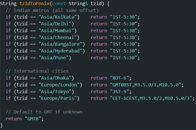
Task: Place cursor on "Europe/London" string
Action: coord(60,85)
